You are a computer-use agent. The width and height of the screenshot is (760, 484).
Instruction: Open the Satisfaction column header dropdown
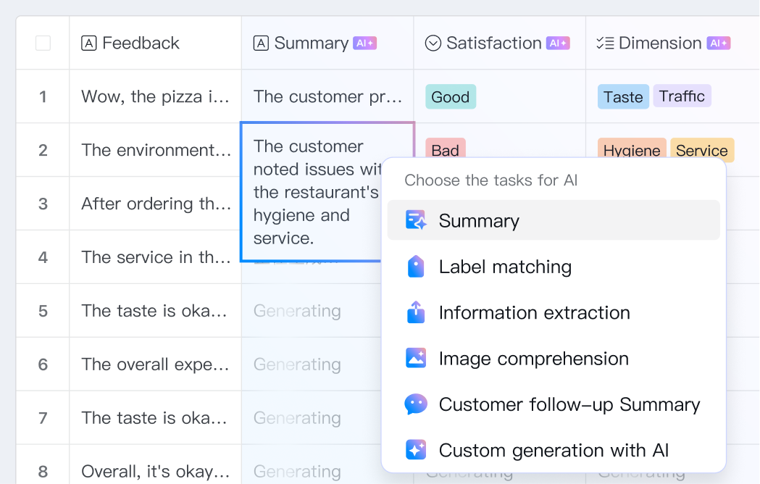493,43
